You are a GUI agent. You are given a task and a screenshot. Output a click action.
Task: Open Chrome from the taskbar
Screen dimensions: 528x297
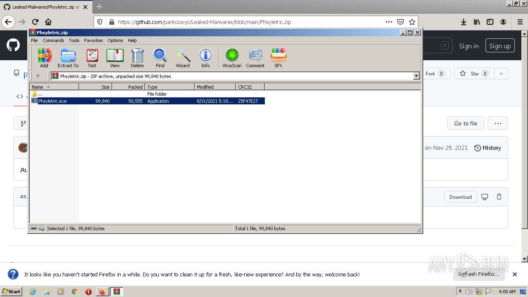tap(74, 292)
